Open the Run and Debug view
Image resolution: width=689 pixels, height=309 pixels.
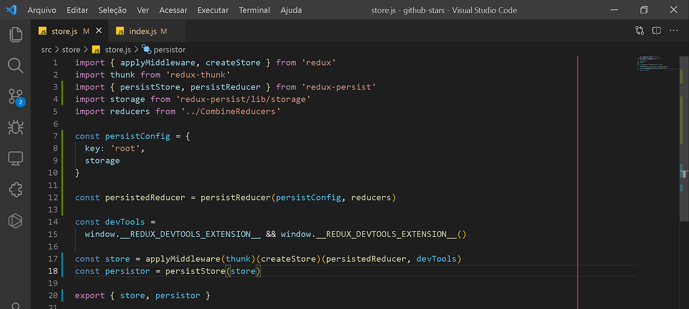pos(16,127)
